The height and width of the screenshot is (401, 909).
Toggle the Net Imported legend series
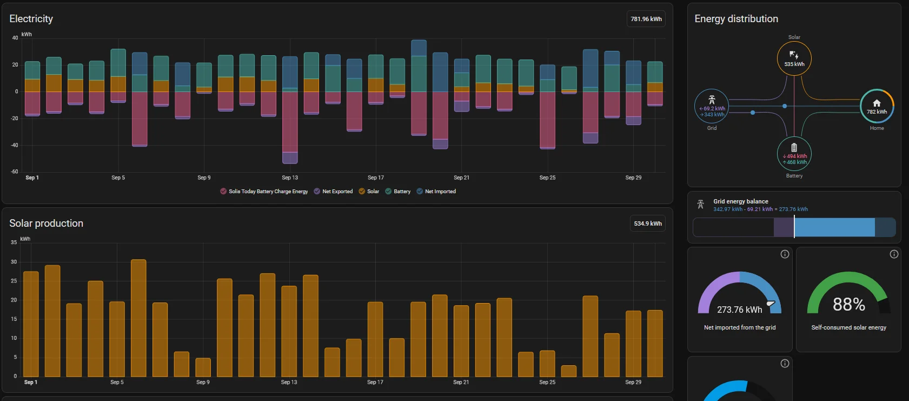coord(436,192)
